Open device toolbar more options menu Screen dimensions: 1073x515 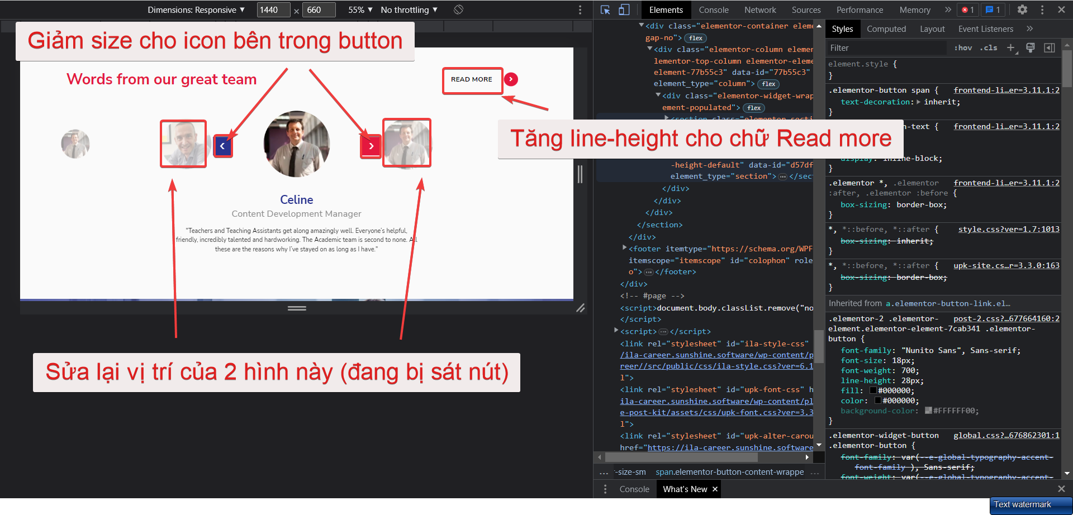580,9
